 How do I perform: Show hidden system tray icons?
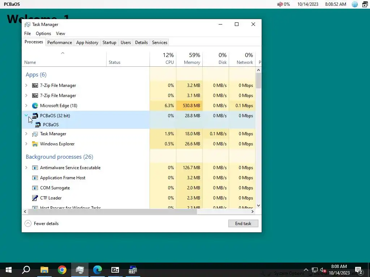click(306, 270)
